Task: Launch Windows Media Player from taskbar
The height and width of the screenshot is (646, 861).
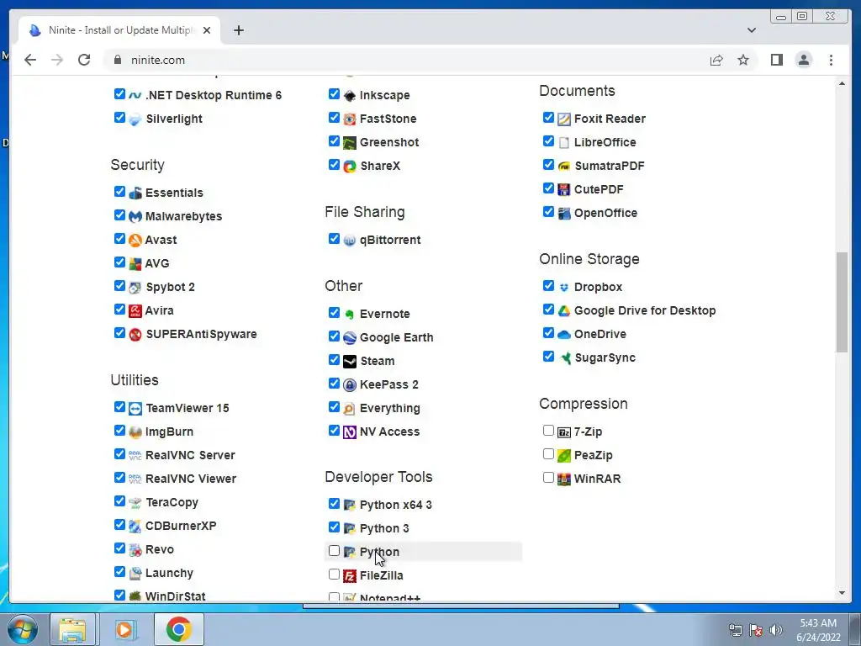Action: click(x=124, y=629)
